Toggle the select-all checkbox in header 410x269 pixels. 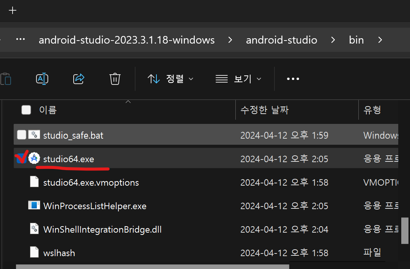pyautogui.click(x=26, y=110)
